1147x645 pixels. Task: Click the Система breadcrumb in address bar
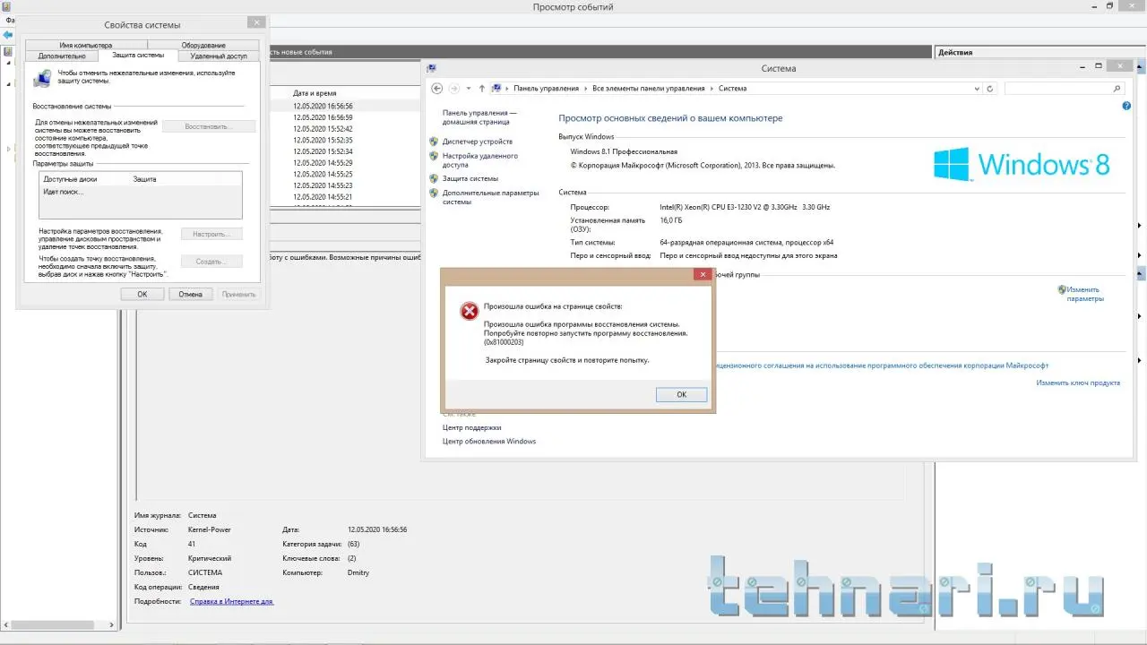pos(732,89)
